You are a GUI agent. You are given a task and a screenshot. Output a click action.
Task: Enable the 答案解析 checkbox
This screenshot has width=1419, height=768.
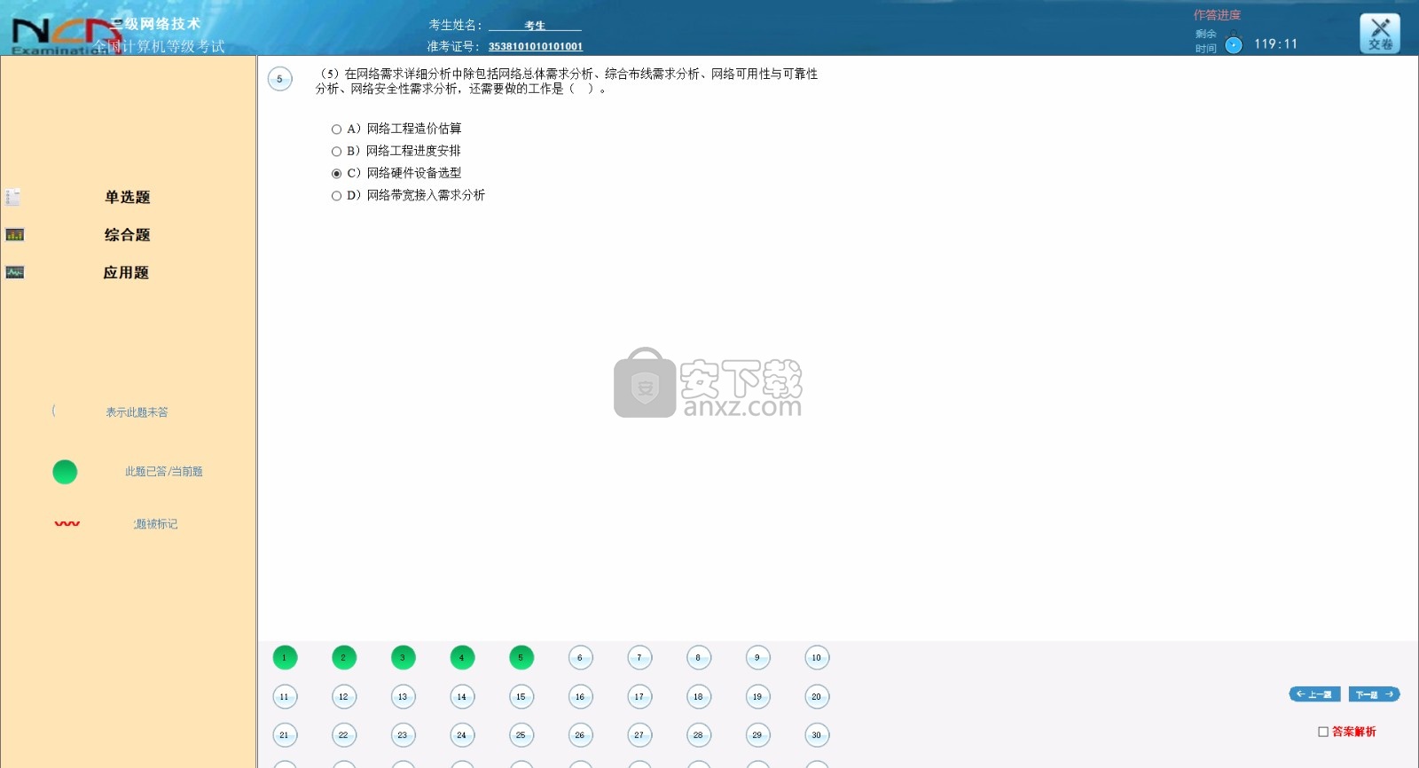[x=1323, y=732]
